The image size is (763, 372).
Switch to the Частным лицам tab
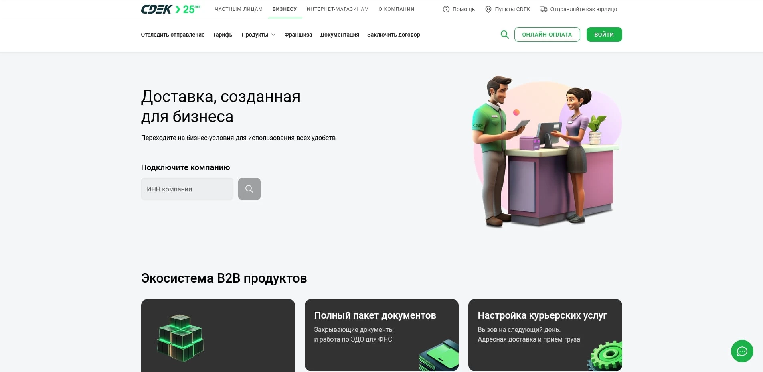(239, 9)
